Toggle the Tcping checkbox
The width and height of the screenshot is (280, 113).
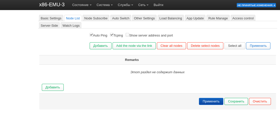[112, 35]
